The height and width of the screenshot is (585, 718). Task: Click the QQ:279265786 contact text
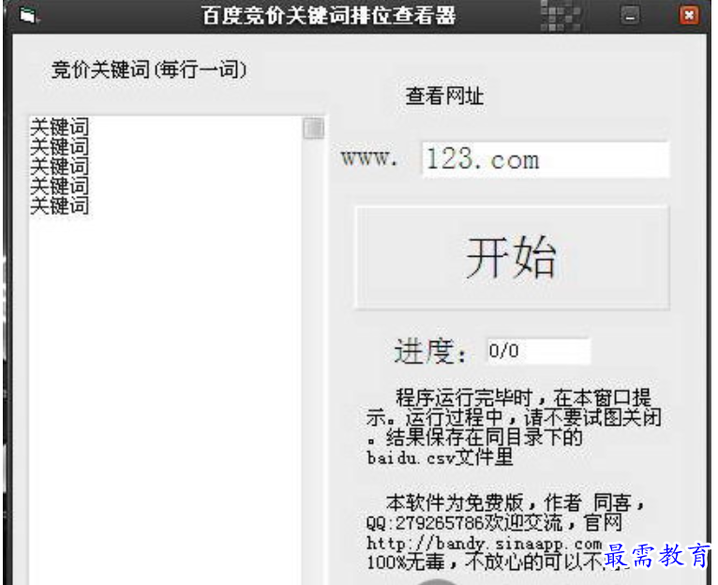click(x=425, y=523)
